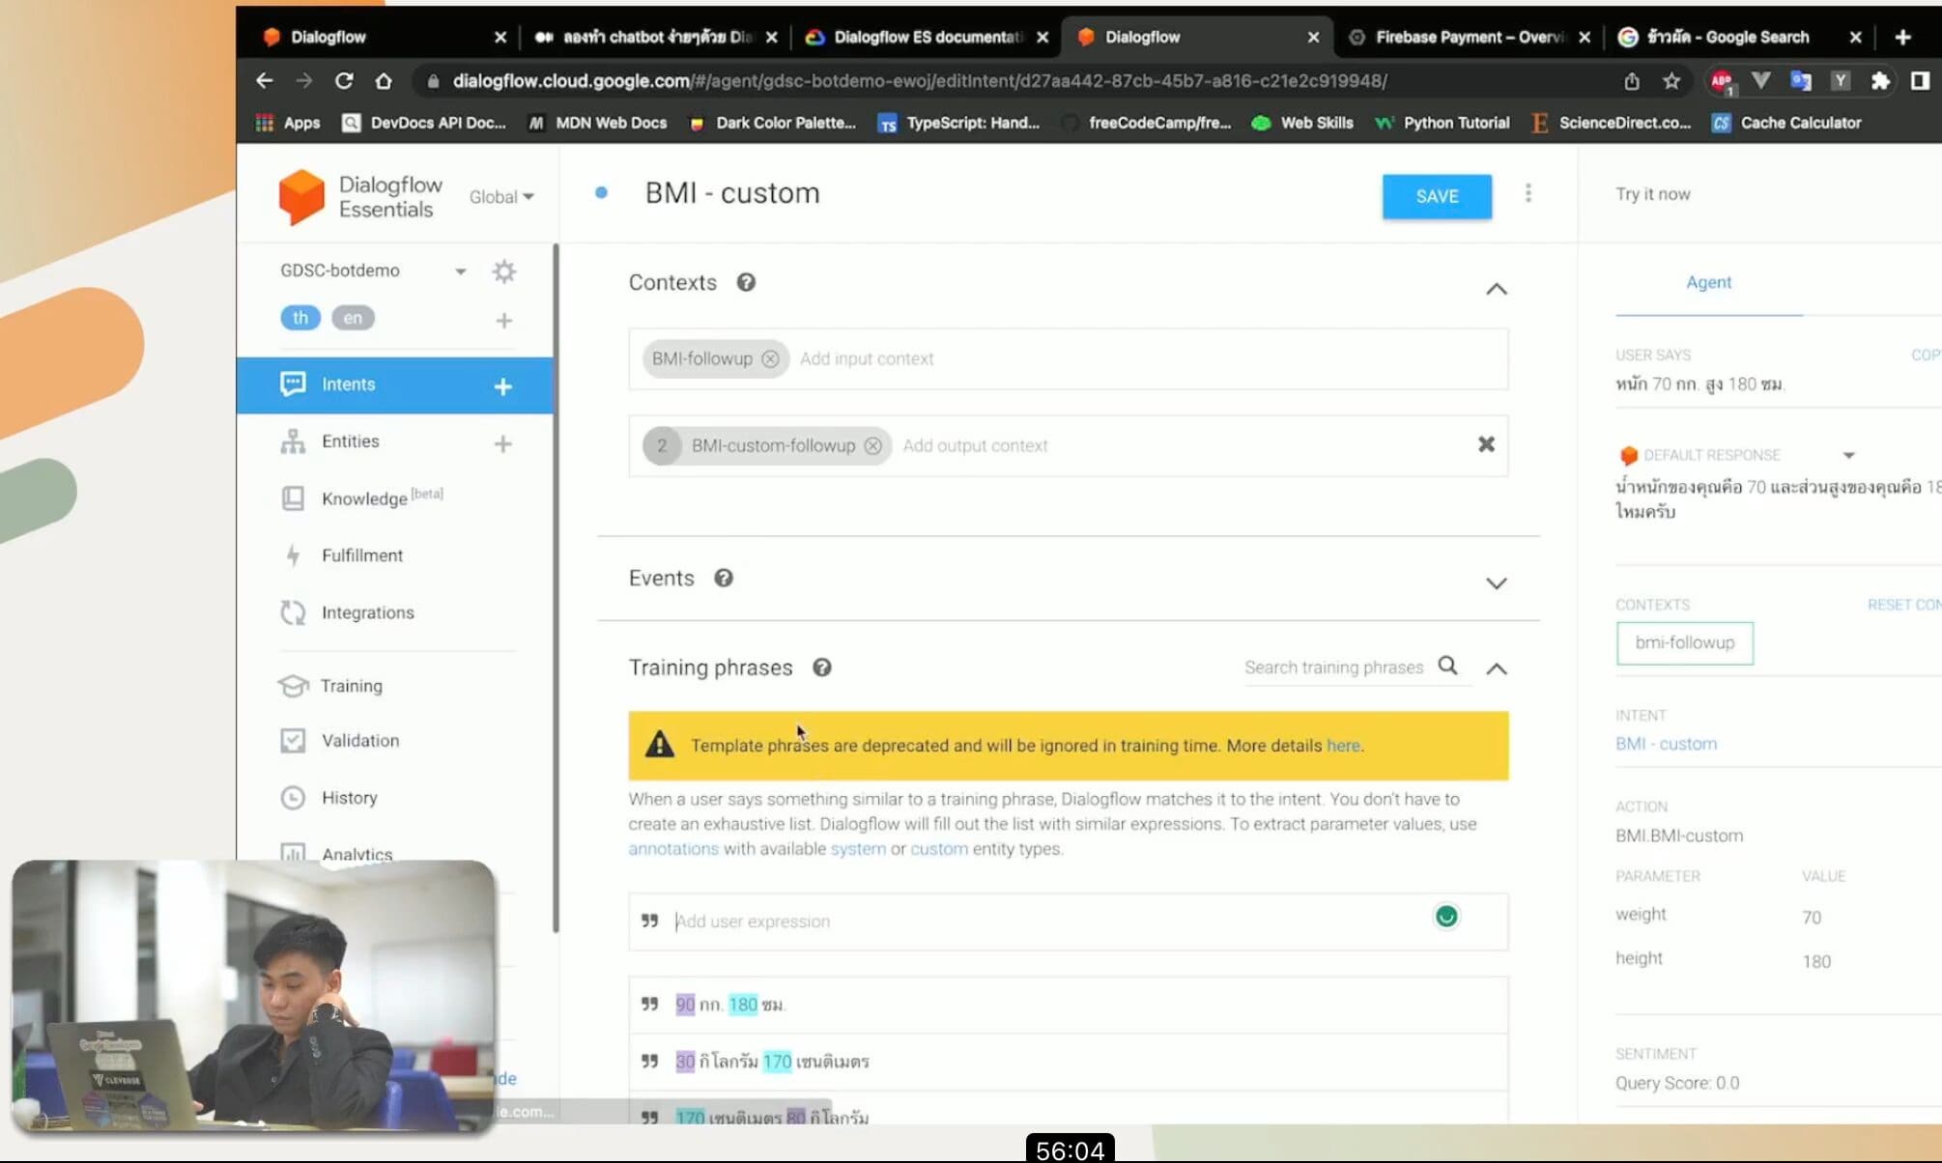Click the Contexts help question icon
The width and height of the screenshot is (1942, 1163).
746,282
